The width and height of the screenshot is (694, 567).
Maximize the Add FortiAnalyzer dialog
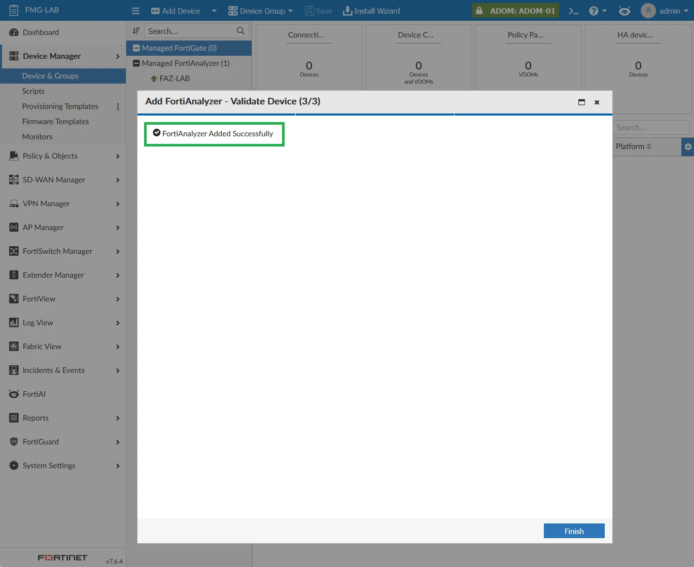pos(581,102)
